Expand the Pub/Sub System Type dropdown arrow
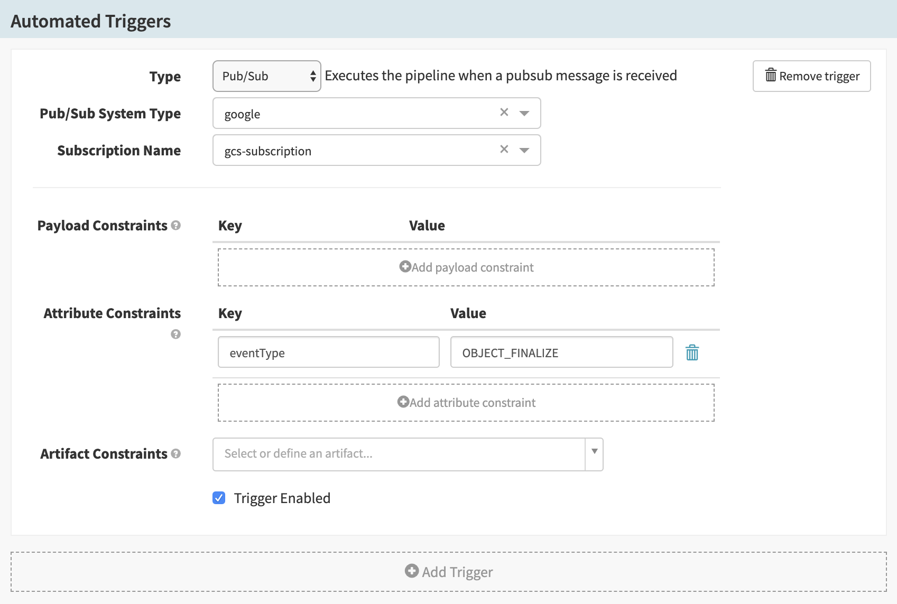This screenshot has height=604, width=897. click(x=524, y=113)
